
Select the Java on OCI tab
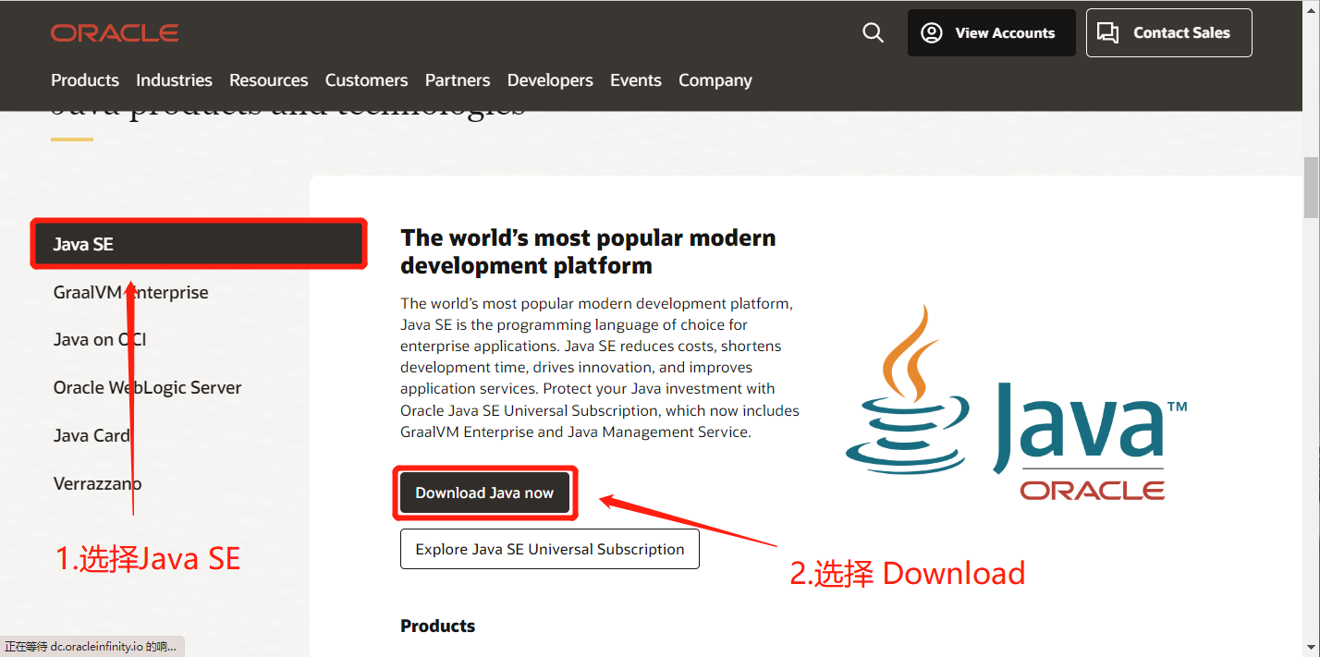pos(100,340)
